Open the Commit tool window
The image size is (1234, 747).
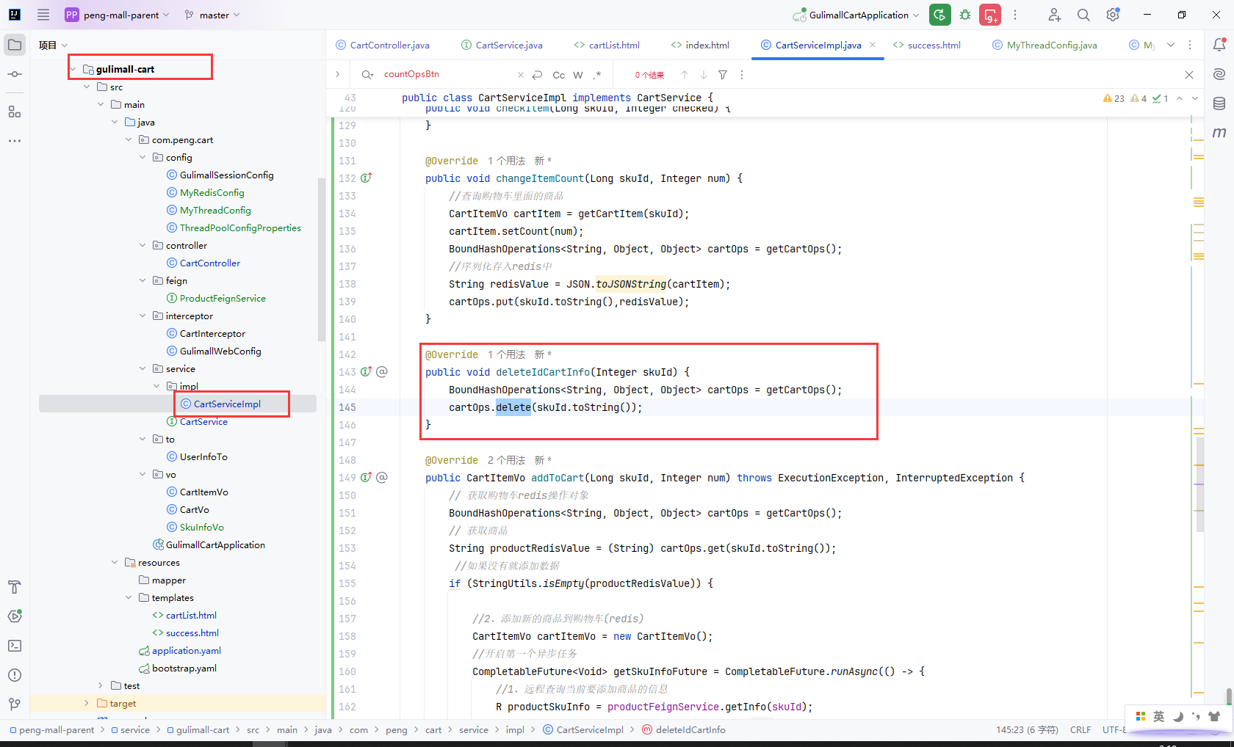click(x=15, y=74)
